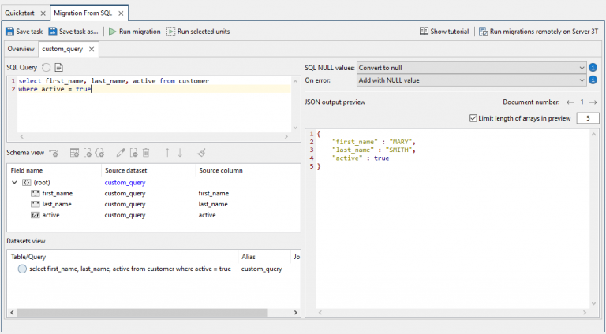The width and height of the screenshot is (606, 334).
Task: Click the up arrow in Schema view toolbar
Action: point(167,153)
